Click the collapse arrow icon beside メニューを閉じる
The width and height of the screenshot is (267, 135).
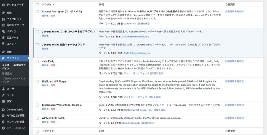3,128
